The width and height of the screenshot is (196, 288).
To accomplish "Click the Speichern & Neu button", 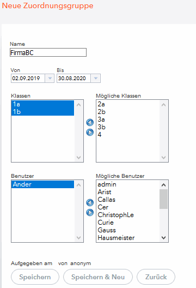I will (98, 277).
